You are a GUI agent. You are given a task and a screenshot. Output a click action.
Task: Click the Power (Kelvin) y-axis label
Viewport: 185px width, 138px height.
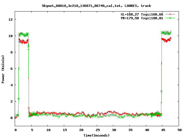coord(3,69)
